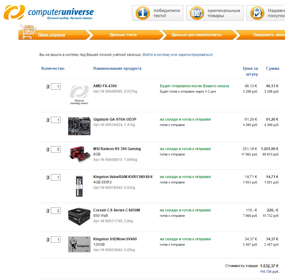Click article number 90606810 text
This screenshot has width=285, height=280.
tap(115, 160)
